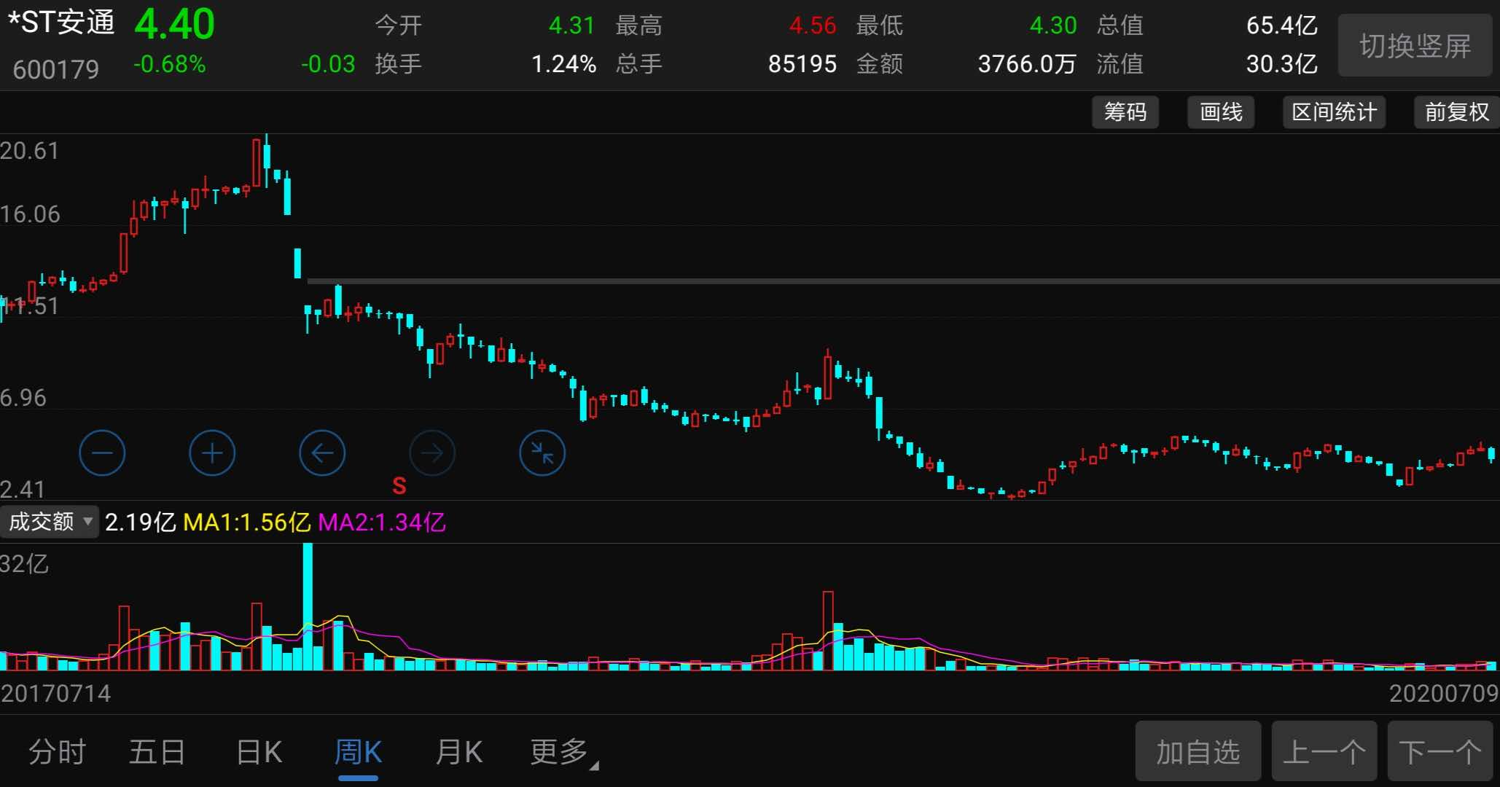Switch to the 分时 tab
Viewport: 1500px width, 787px height.
pos(57,752)
